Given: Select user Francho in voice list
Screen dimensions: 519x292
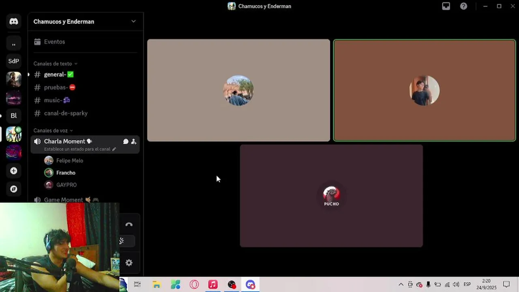Looking at the screenshot, I should tap(66, 173).
